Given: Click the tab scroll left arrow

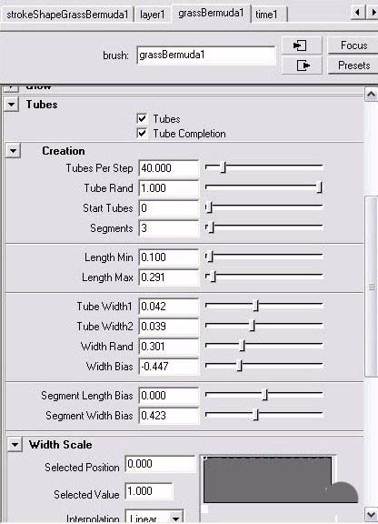Looking at the screenshot, I should [358, 13].
